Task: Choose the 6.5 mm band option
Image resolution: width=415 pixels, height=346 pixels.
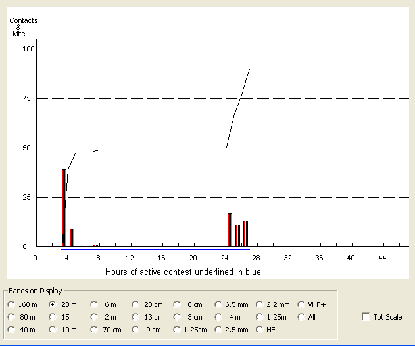Action: tap(219, 304)
